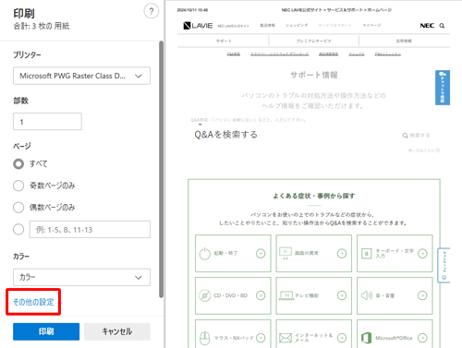462x348 pixels.
Task: Click the arrow circle on マウス card
Action: [261, 338]
